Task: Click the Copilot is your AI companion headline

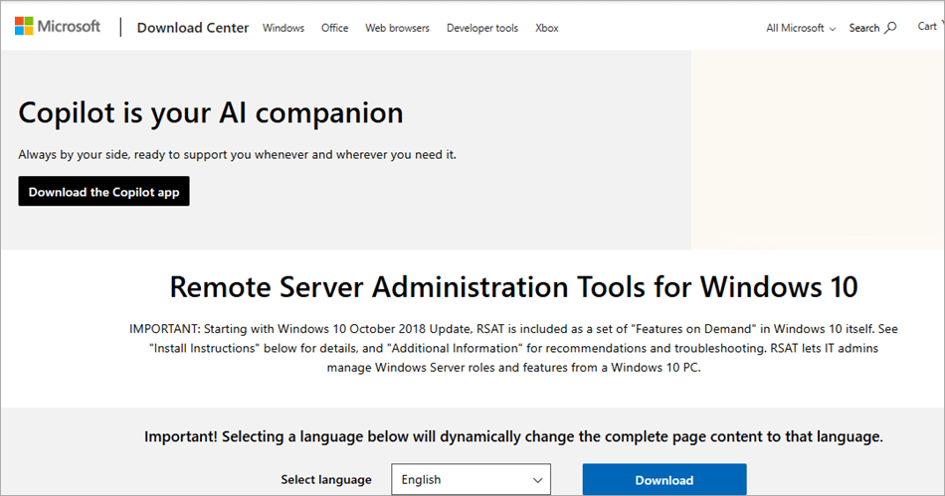Action: click(x=211, y=112)
